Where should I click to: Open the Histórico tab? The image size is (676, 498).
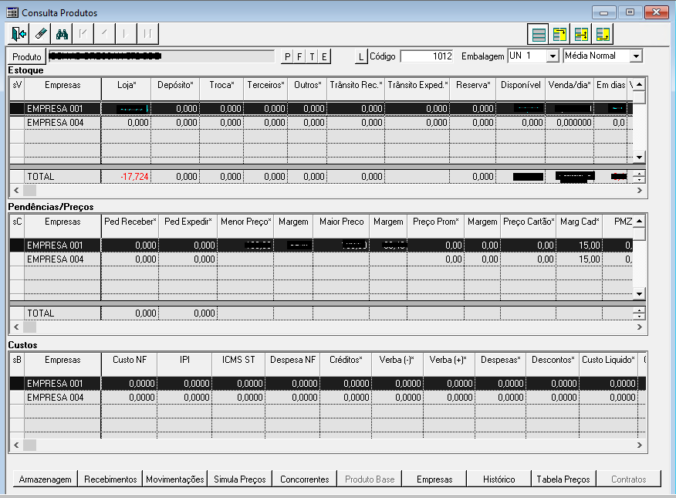pos(499,479)
